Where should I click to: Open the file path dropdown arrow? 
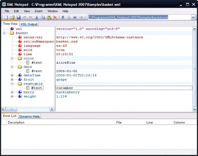(193, 17)
